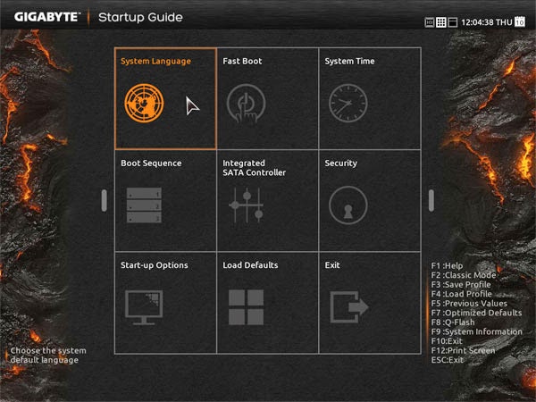Click the GIGABYTE logo

[47, 17]
